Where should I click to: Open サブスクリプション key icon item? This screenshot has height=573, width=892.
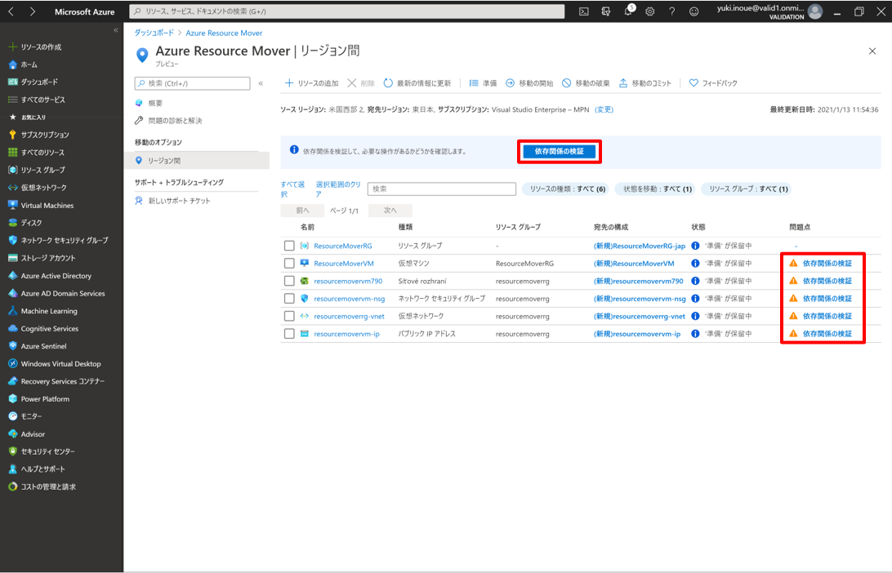tap(38, 135)
